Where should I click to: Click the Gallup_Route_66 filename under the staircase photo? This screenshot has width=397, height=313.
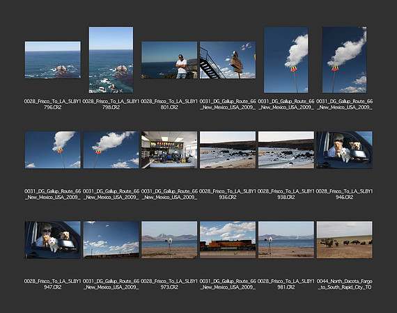tap(228, 104)
